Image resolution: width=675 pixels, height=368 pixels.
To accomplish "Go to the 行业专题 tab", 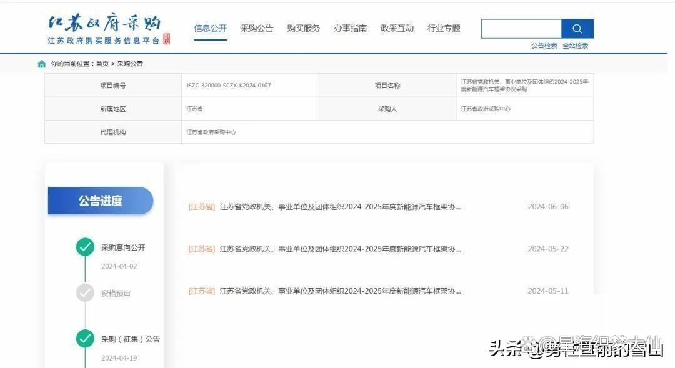I will coord(443,28).
